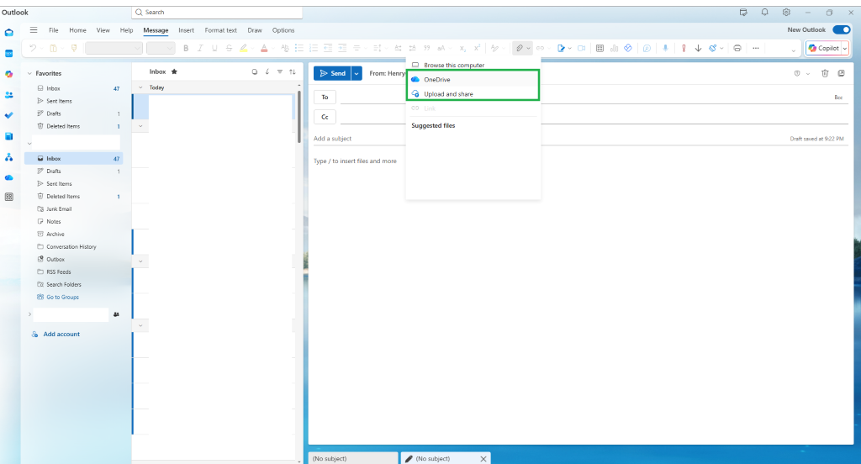Click the font color red swatch button
Viewport: 861px width, 464px height.
coord(263,48)
